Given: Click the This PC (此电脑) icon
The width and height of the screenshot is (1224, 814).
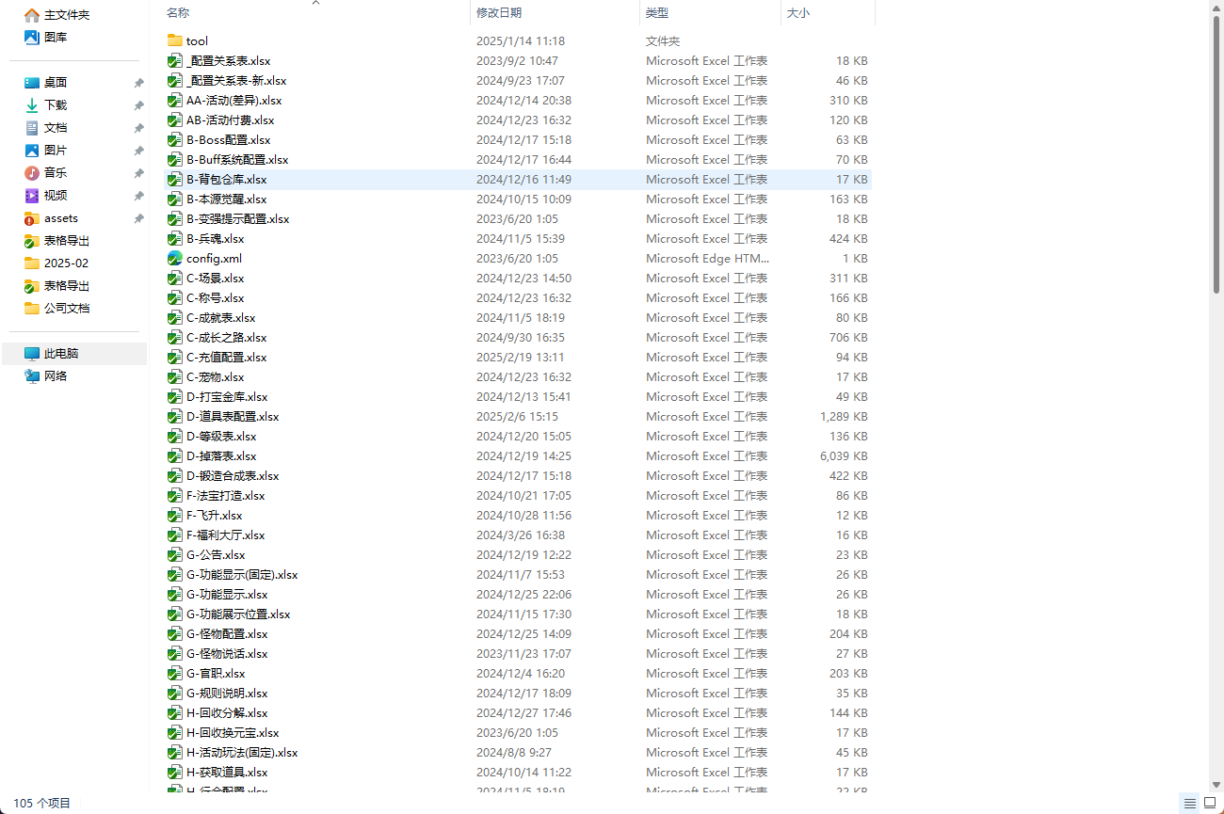Looking at the screenshot, I should tap(32, 354).
